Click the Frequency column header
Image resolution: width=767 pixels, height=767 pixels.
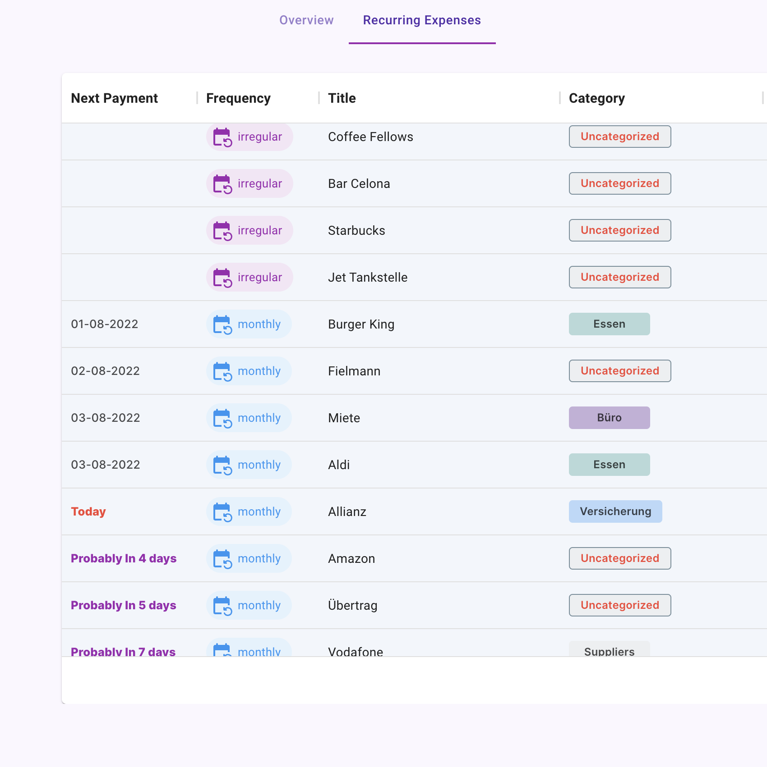[x=238, y=98]
